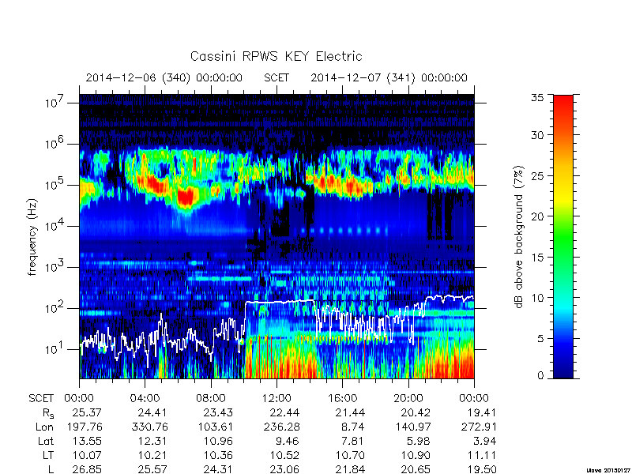Click the L value '24.31'

click(x=218, y=469)
